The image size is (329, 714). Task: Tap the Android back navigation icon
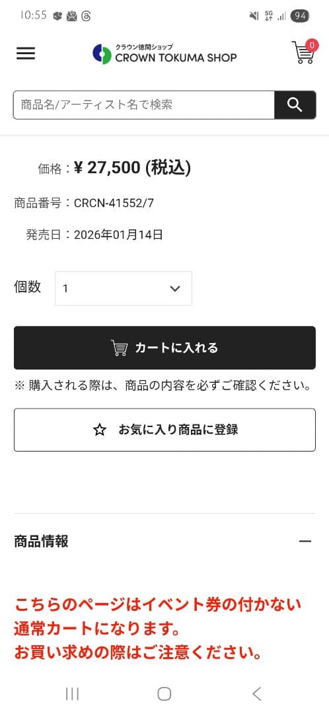tap(256, 694)
